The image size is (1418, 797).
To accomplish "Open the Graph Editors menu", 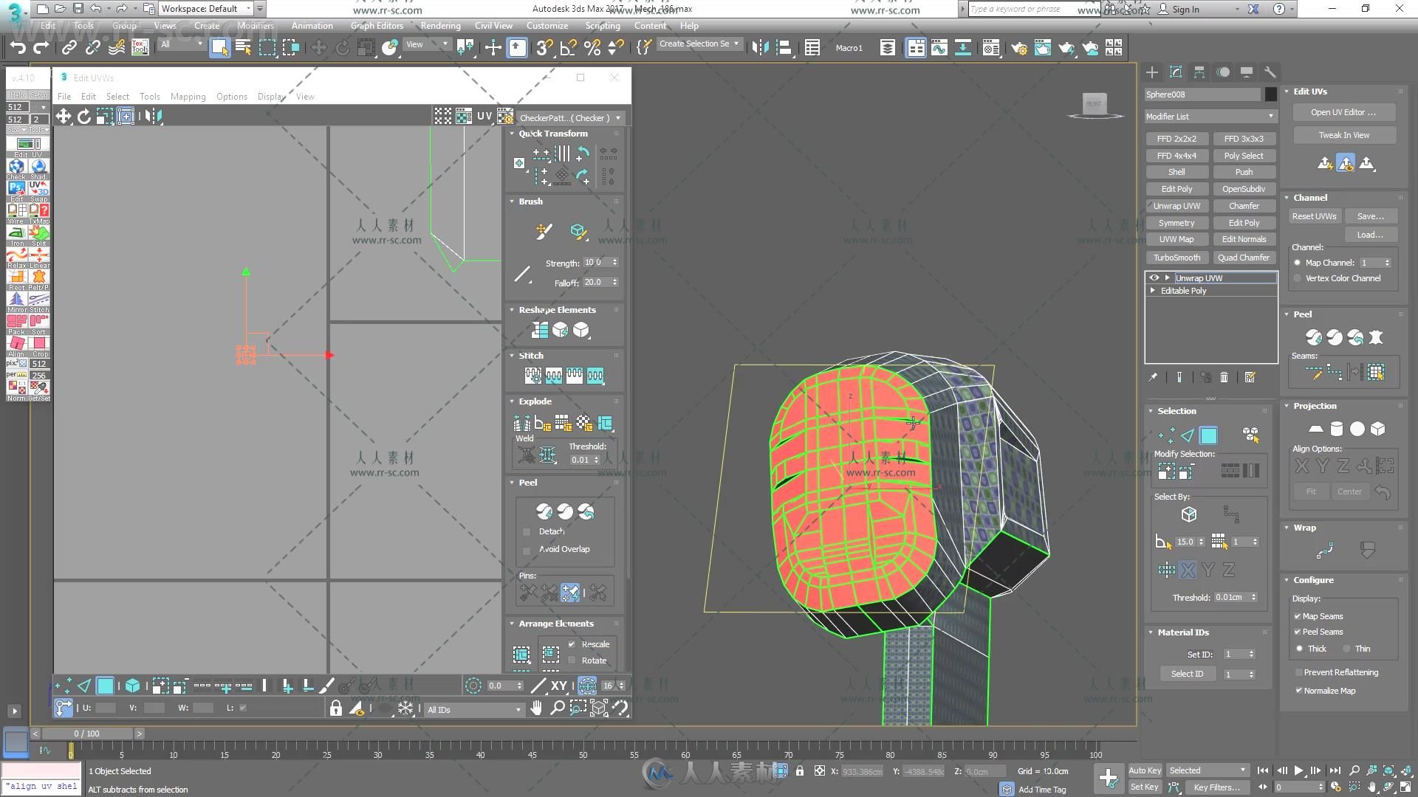I will click(x=377, y=26).
